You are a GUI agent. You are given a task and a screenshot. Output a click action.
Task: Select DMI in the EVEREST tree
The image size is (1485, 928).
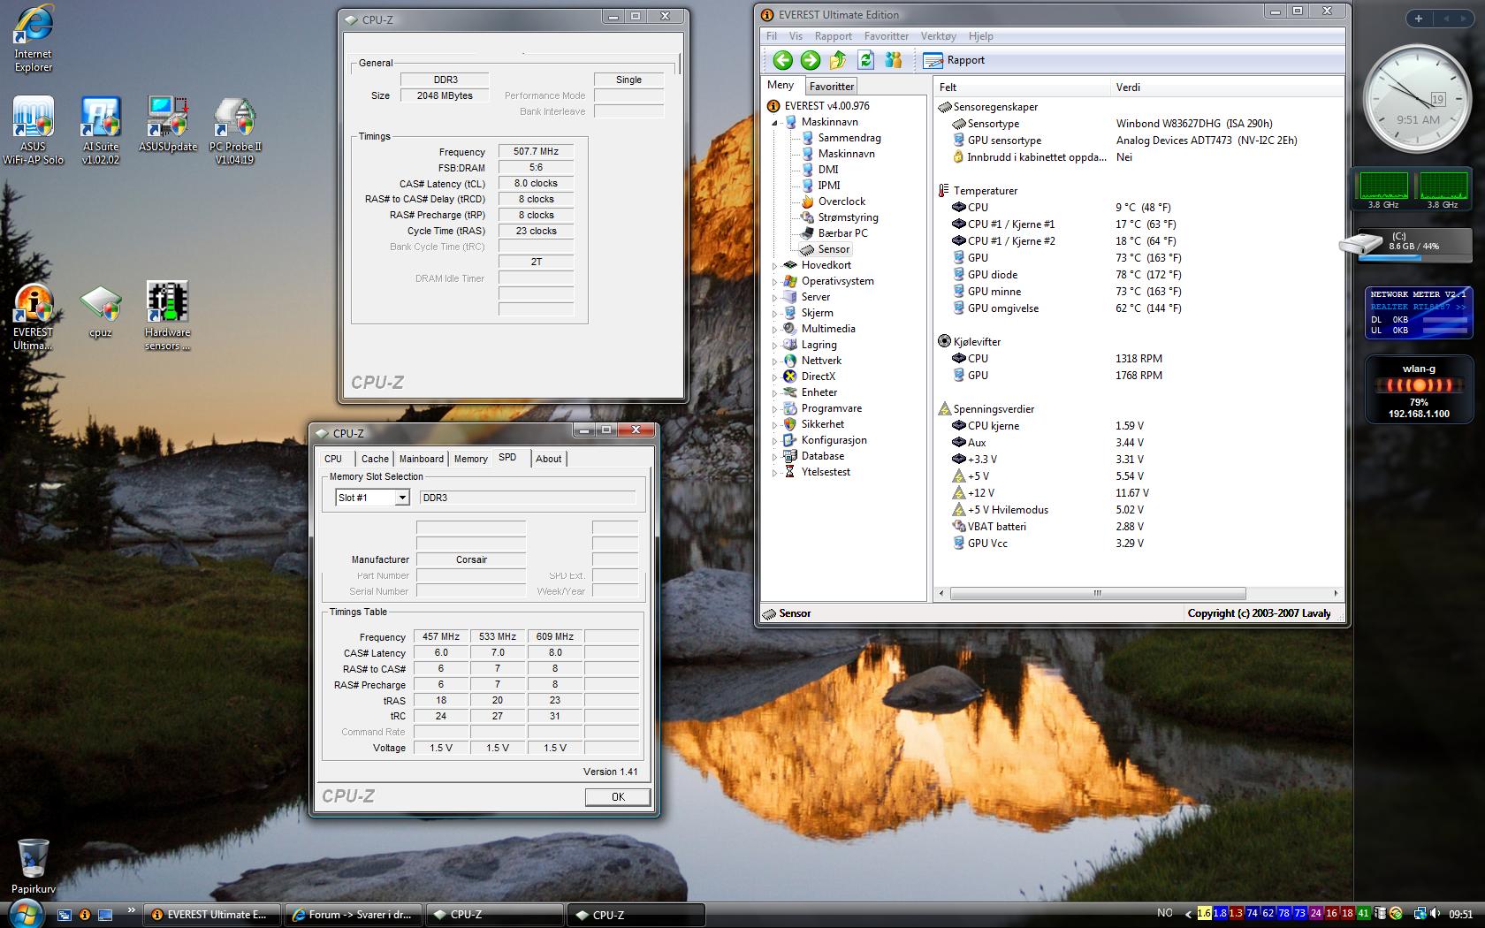[819, 170]
